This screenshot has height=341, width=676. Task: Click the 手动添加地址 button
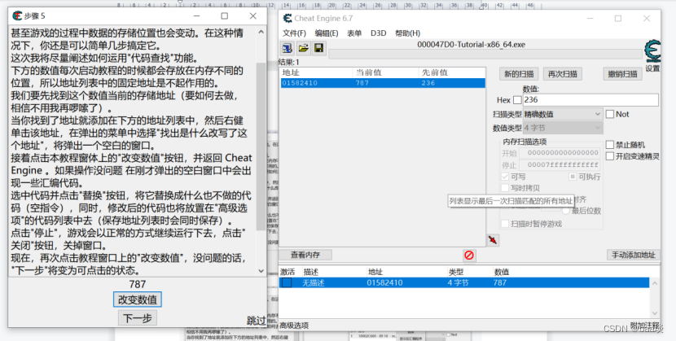click(x=634, y=255)
